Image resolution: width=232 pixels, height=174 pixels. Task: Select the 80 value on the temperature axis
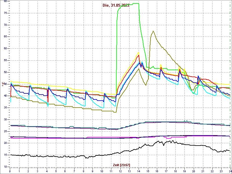pyautogui.click(x=6, y=1)
